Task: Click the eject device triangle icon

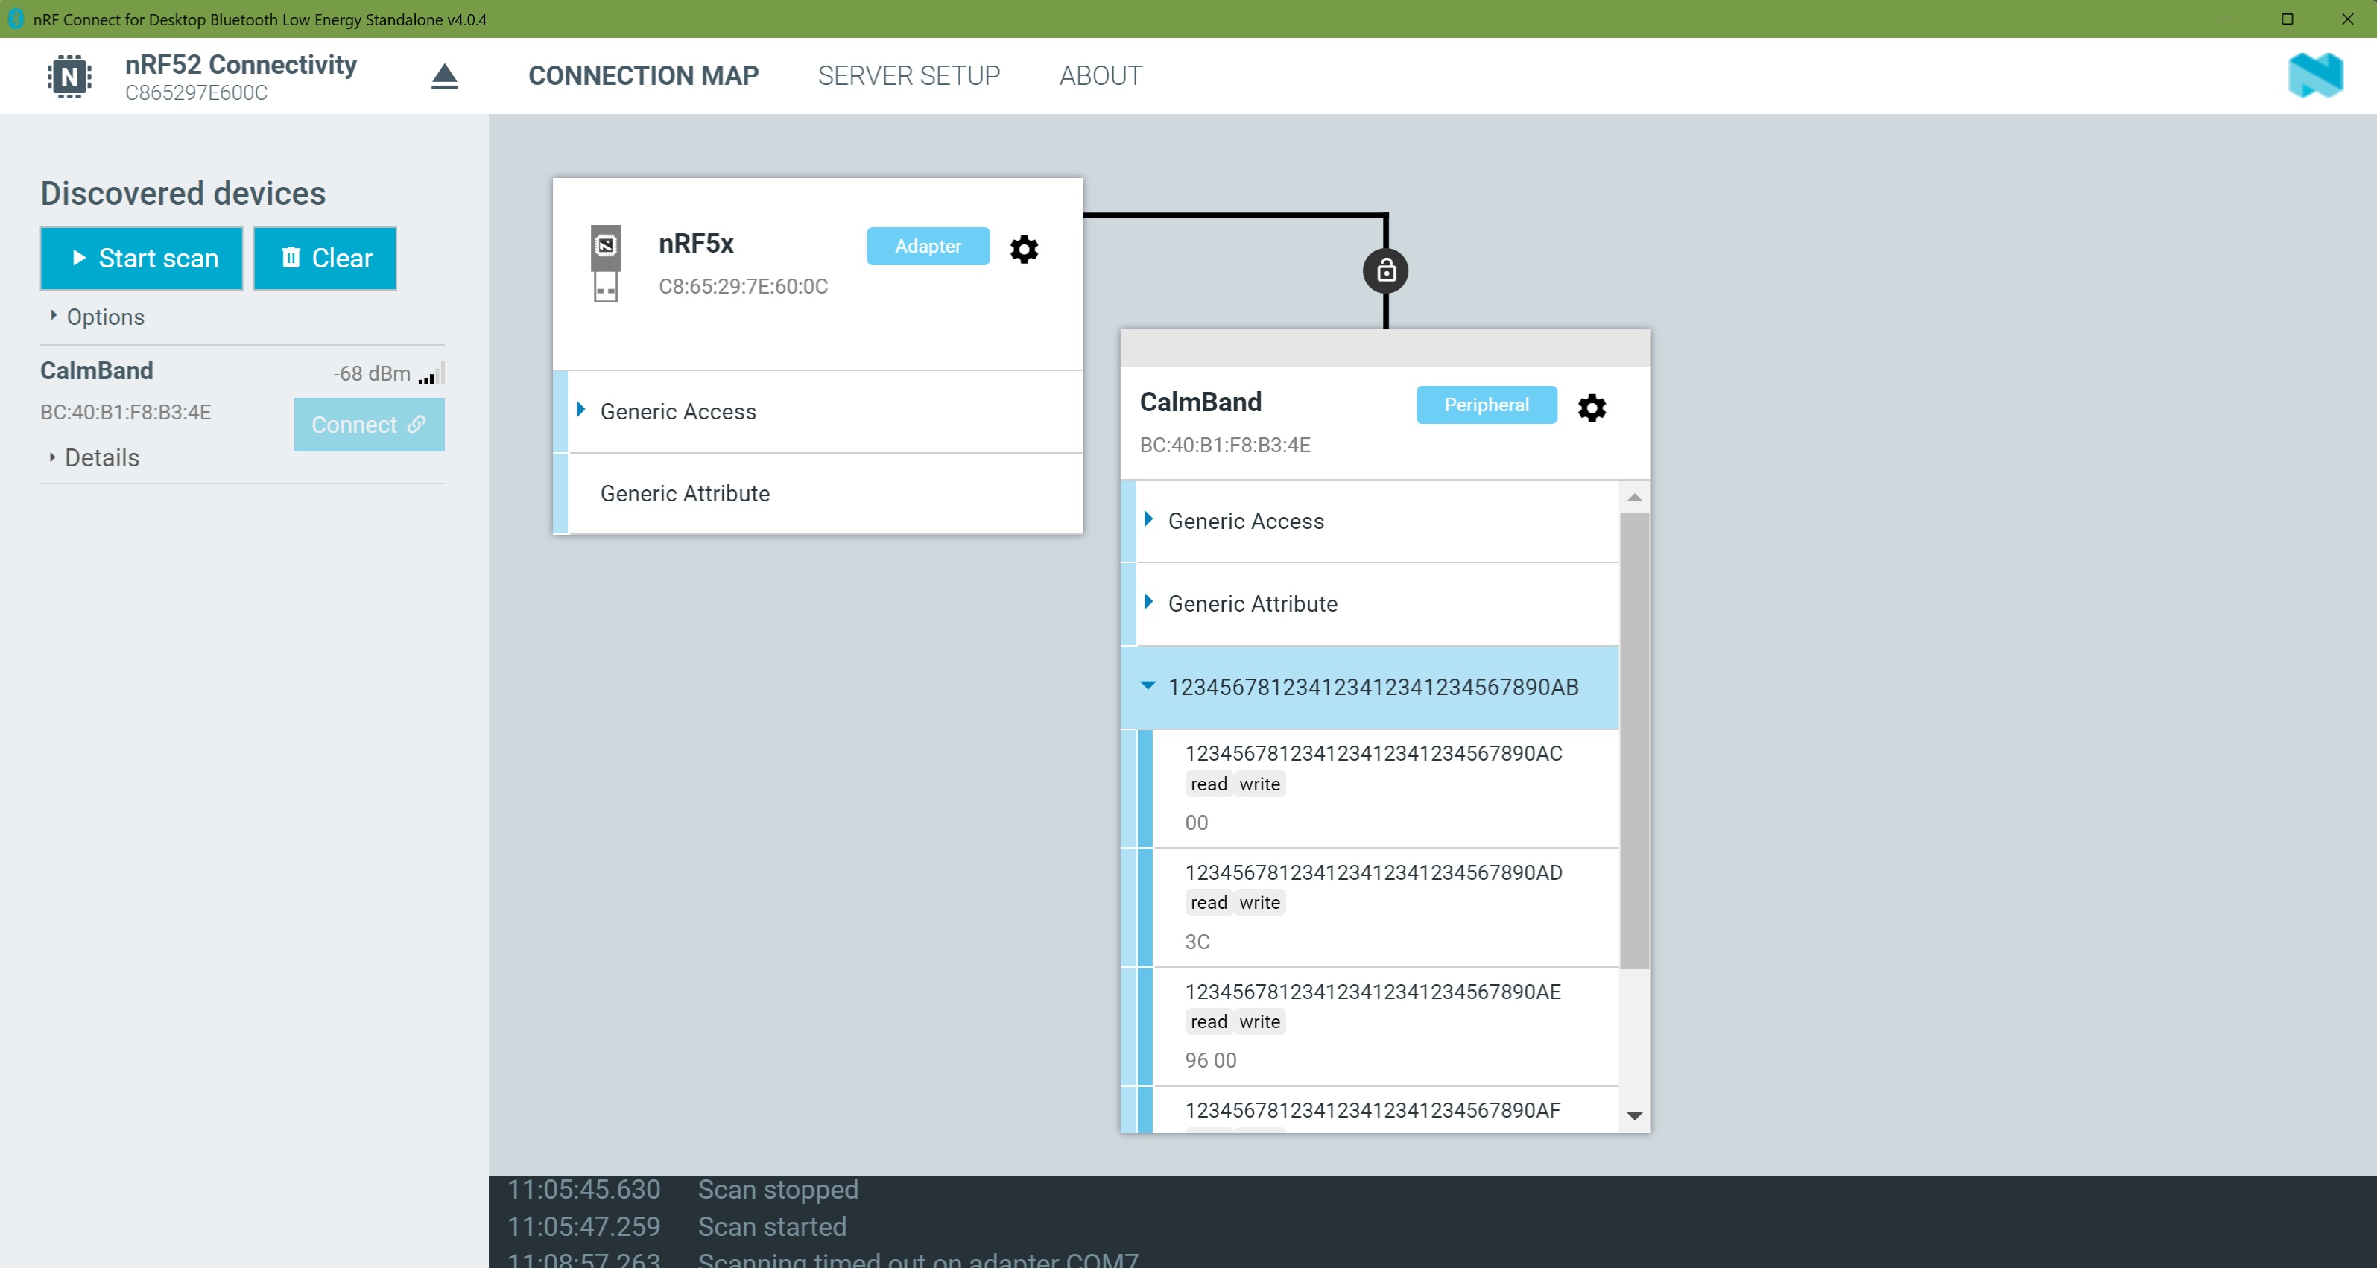Action: pos(444,77)
